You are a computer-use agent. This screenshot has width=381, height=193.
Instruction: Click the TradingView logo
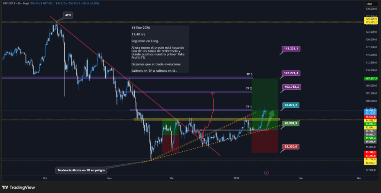[x=18, y=187]
